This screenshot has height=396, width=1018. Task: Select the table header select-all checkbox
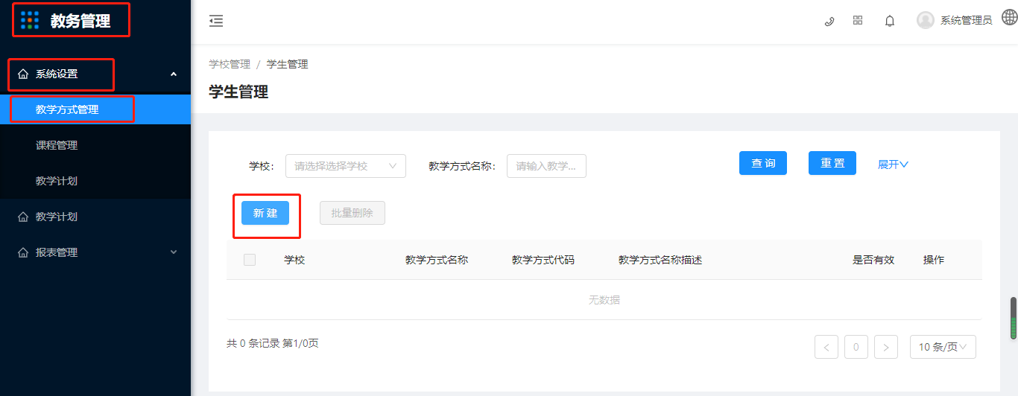[x=250, y=260]
